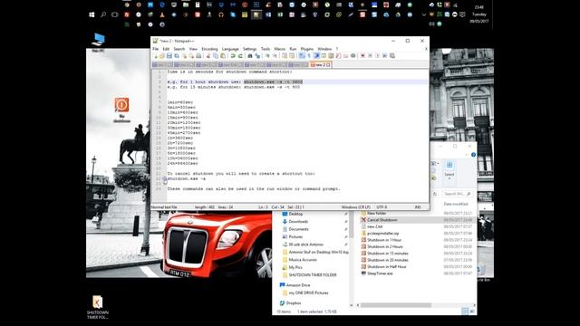This screenshot has height=326, width=580.
Task: Click the Playback Macro icon in Notepad++
Action: tap(377, 56)
